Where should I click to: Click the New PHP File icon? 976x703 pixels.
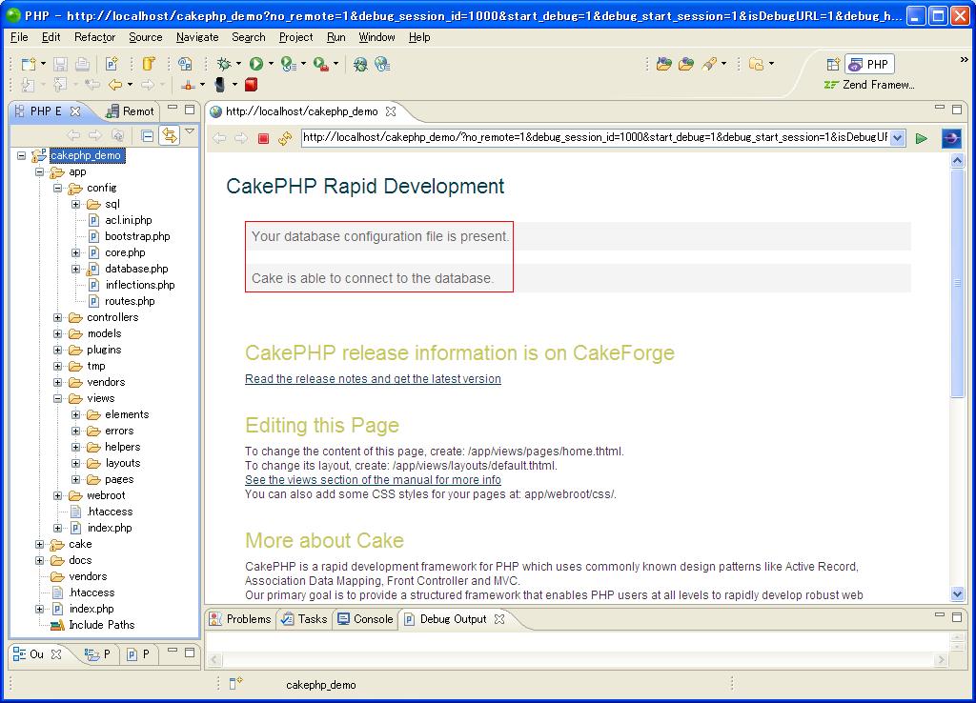112,64
